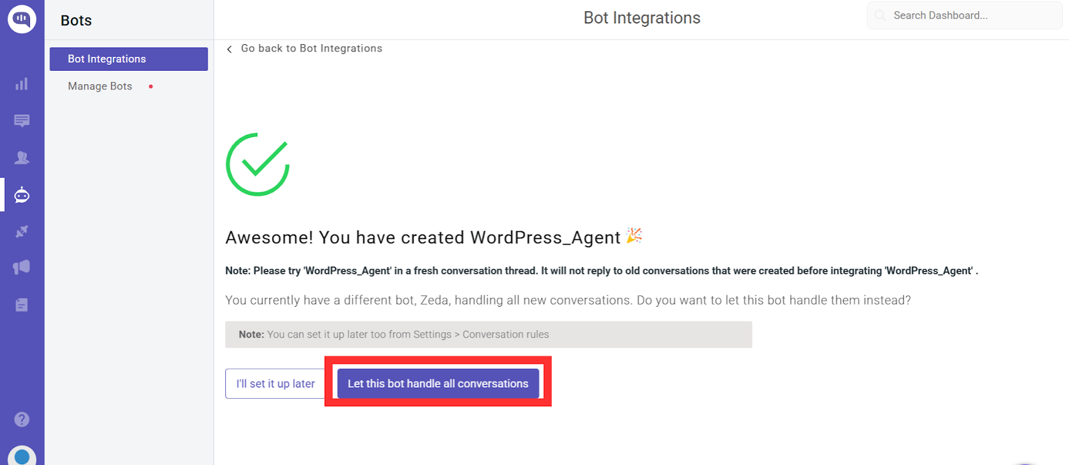Screen dimensions: 1069x465
Task: Click the Kommunicate logo icon
Action: (x=21, y=19)
